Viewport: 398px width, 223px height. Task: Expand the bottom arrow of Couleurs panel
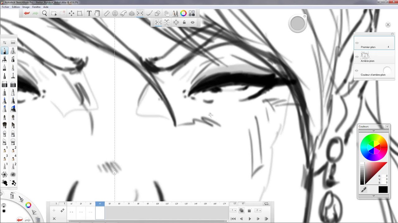click(374, 196)
